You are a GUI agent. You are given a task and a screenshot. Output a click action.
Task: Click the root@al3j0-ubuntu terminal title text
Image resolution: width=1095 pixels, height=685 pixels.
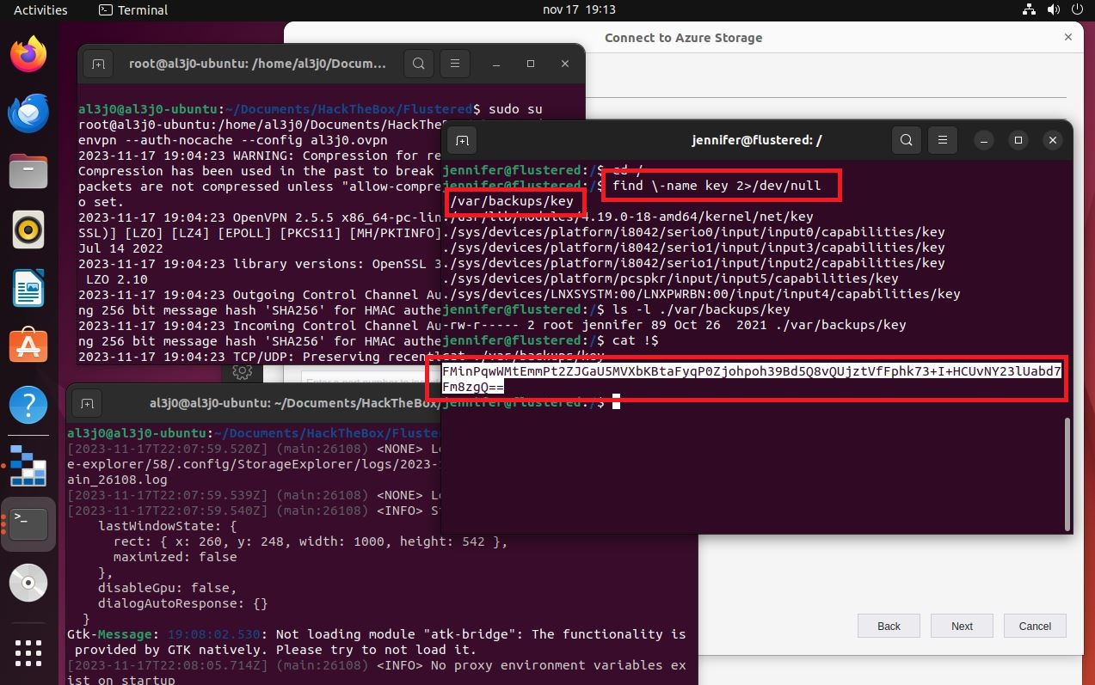pos(257,64)
